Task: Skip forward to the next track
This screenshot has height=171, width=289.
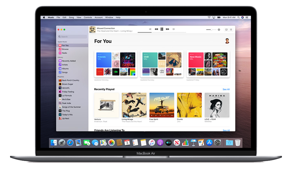Action: pyautogui.click(x=167, y=29)
